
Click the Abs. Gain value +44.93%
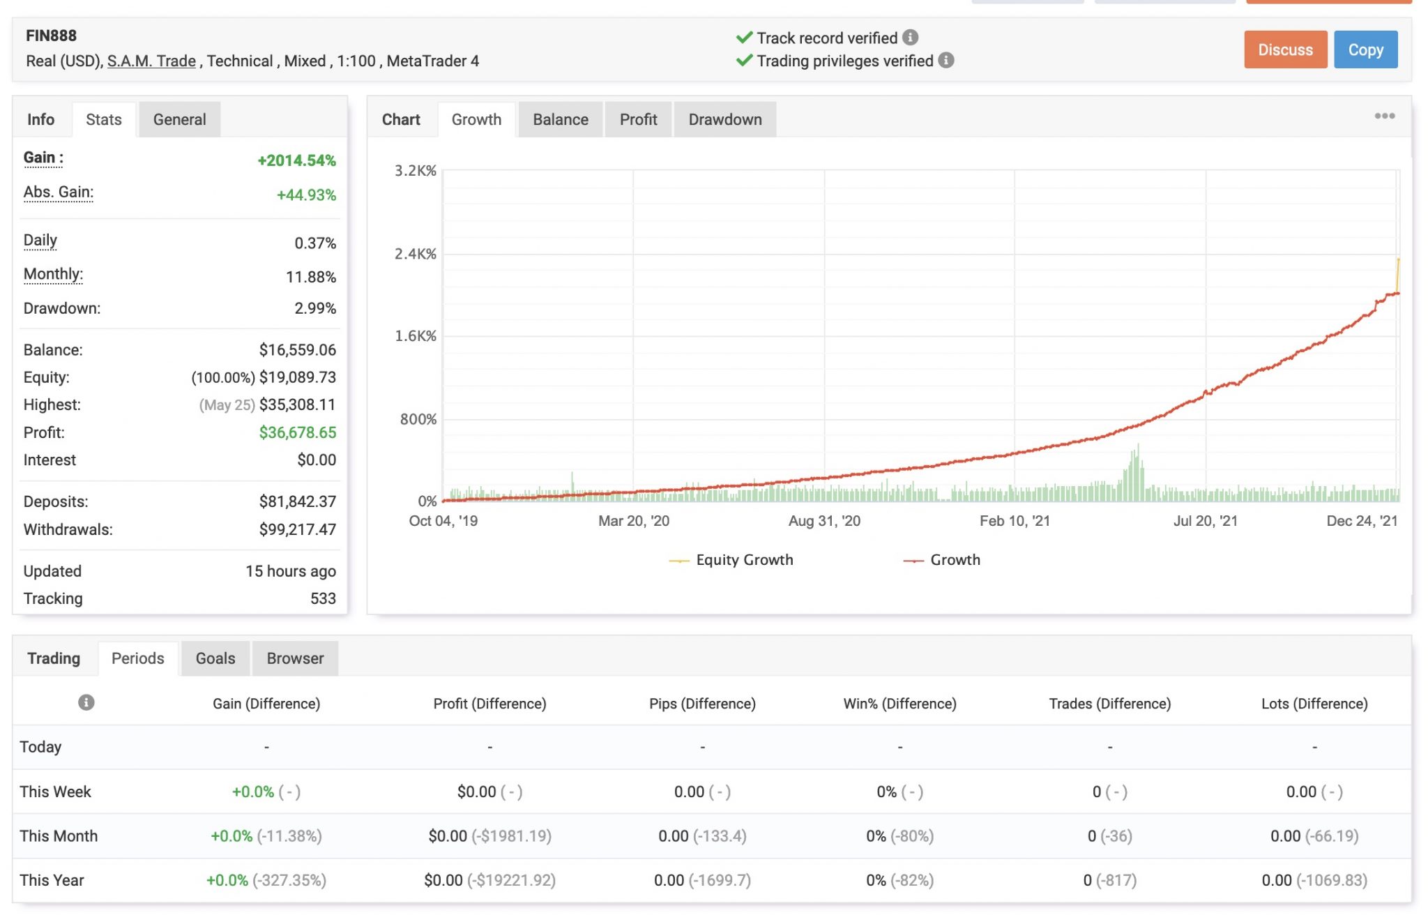coord(306,195)
